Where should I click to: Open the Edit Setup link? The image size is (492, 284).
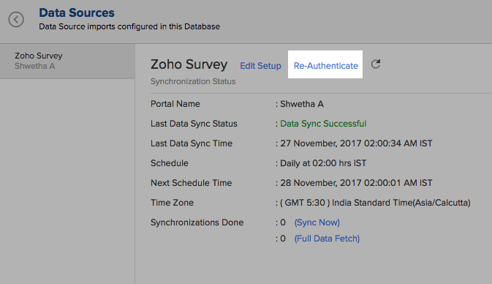tap(260, 66)
